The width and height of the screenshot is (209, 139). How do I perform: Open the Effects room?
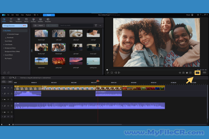pos(26,20)
